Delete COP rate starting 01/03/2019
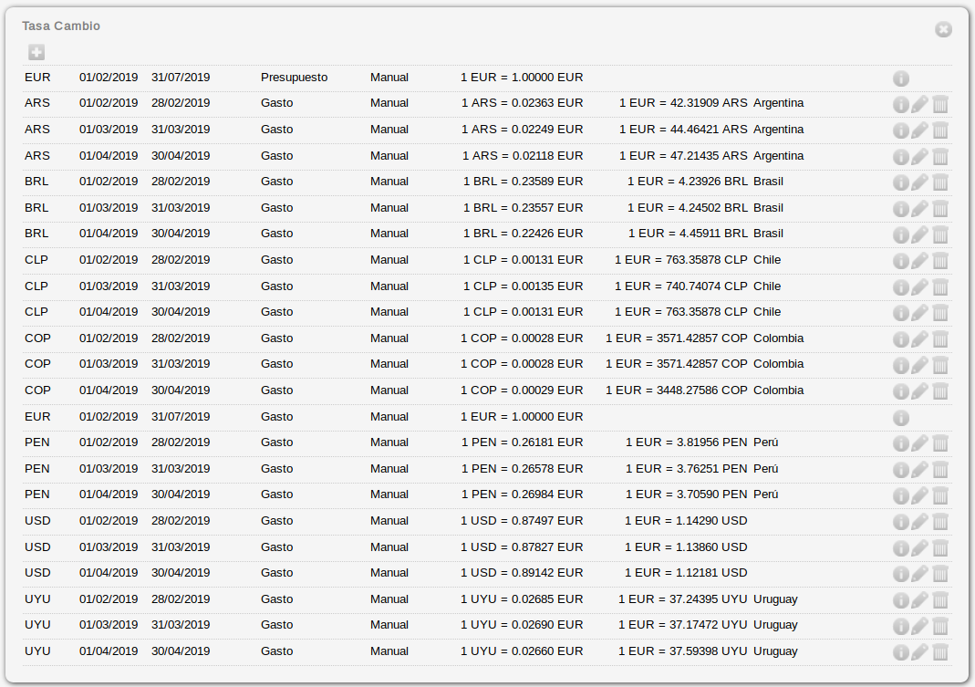The image size is (975, 687). (x=940, y=365)
